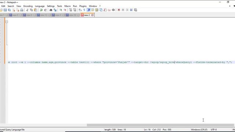Screen dimensions: 235x132
Task: Open the ? help menu
Action: pyautogui.click(x=100, y=6)
